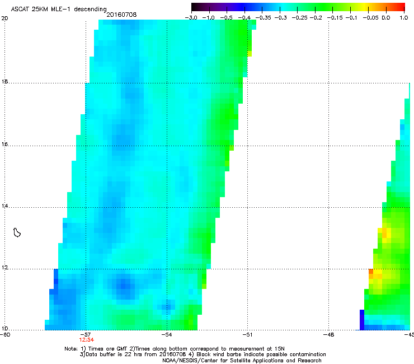Click the -0.2 color scale label
The height and width of the screenshot is (364, 414).
[316, 18]
